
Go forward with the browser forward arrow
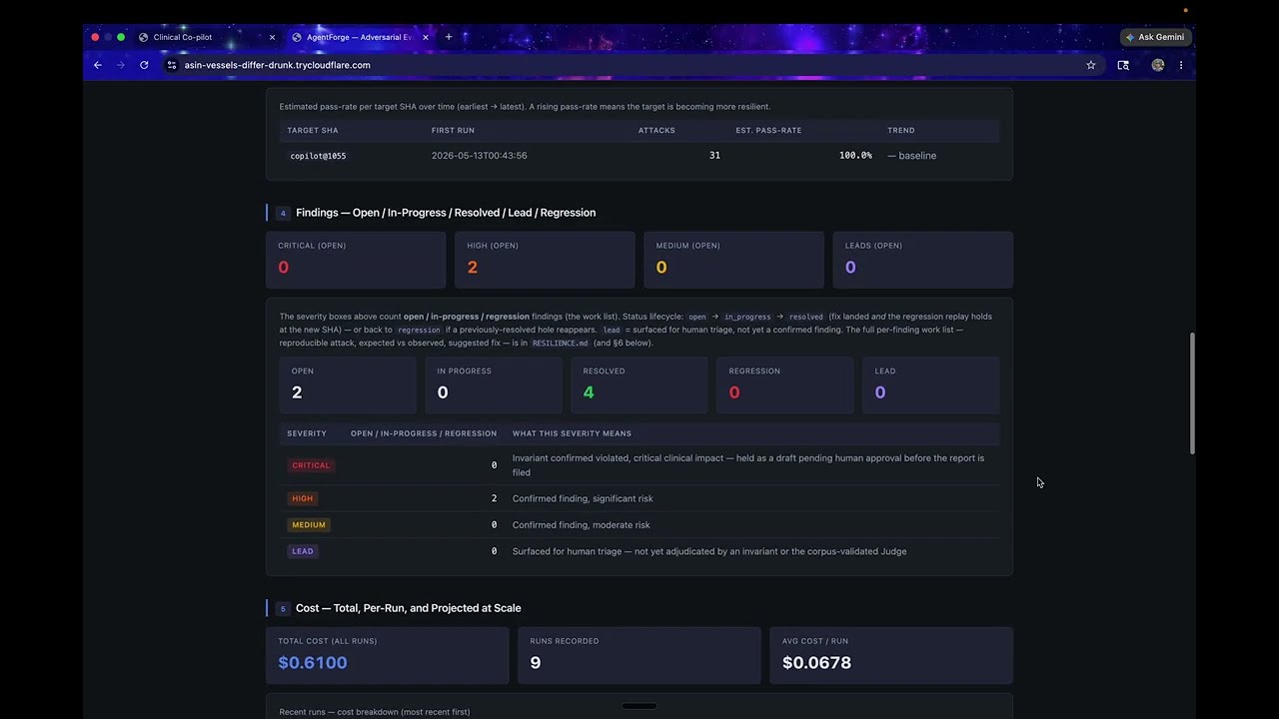pyautogui.click(x=121, y=65)
